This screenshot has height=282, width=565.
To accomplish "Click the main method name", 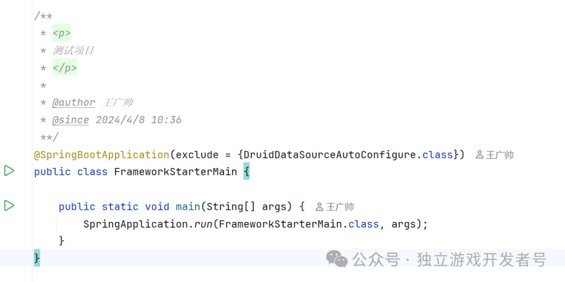I will 188,207.
